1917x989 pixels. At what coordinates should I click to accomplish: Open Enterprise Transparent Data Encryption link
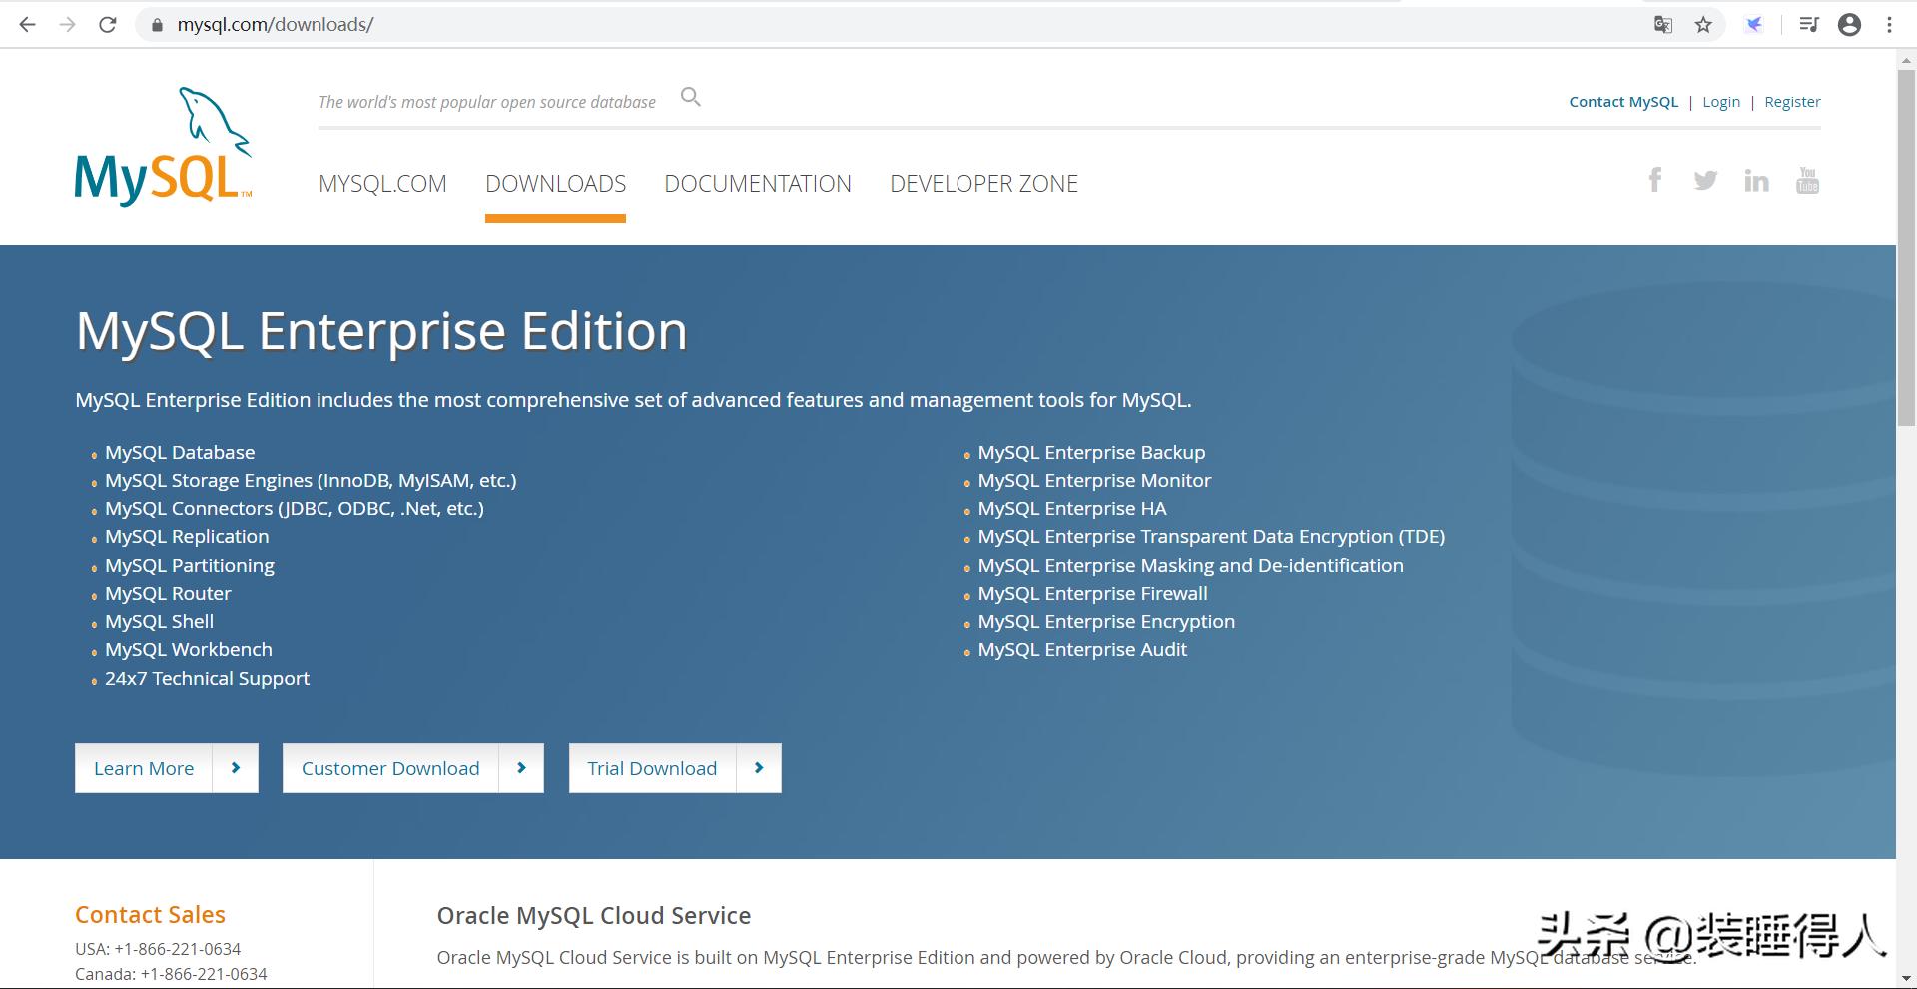point(1211,536)
